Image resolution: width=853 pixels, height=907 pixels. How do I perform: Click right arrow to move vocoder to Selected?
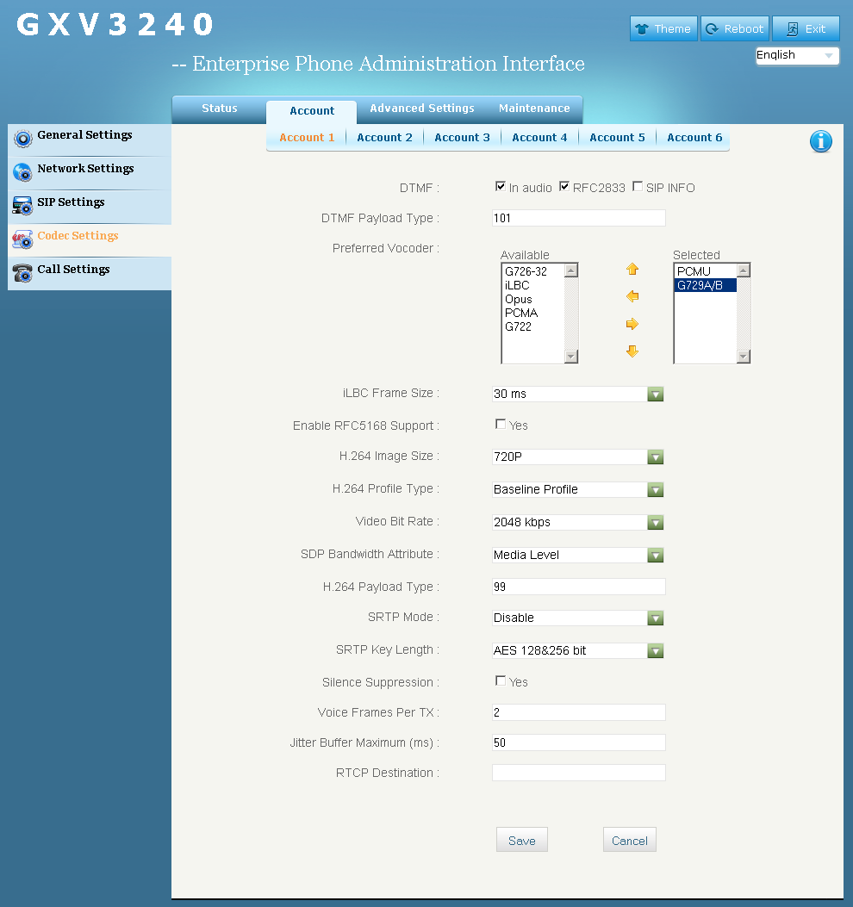(x=632, y=324)
